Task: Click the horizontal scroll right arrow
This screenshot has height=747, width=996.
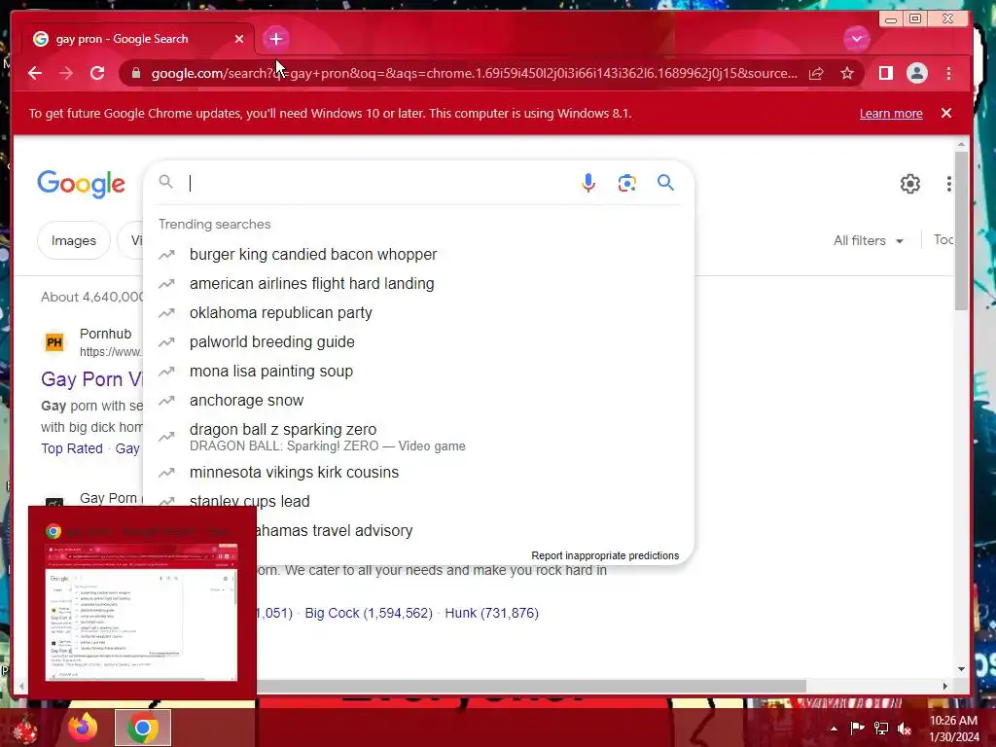Action: coord(944,686)
